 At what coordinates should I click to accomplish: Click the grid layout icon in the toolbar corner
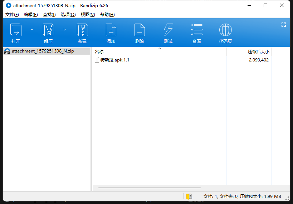tap(284, 25)
